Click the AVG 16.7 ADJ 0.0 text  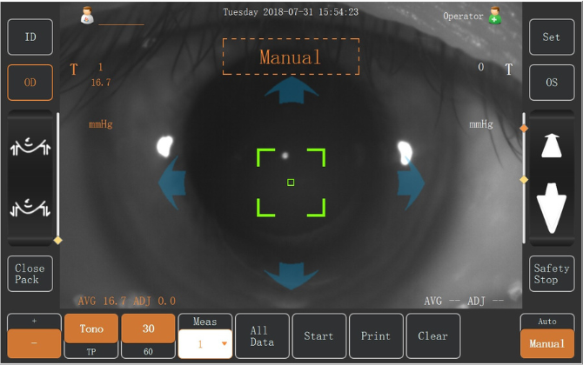tap(126, 301)
